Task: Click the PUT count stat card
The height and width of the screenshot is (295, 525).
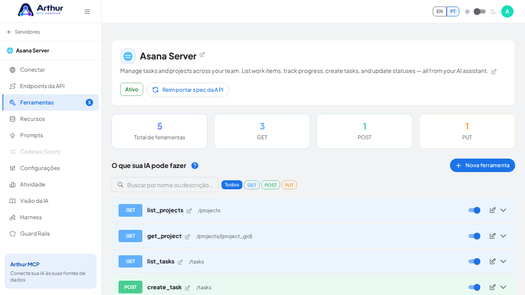Action: pyautogui.click(x=467, y=131)
